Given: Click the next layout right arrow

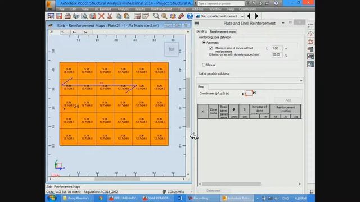Looking at the screenshot, I should tap(256, 16).
